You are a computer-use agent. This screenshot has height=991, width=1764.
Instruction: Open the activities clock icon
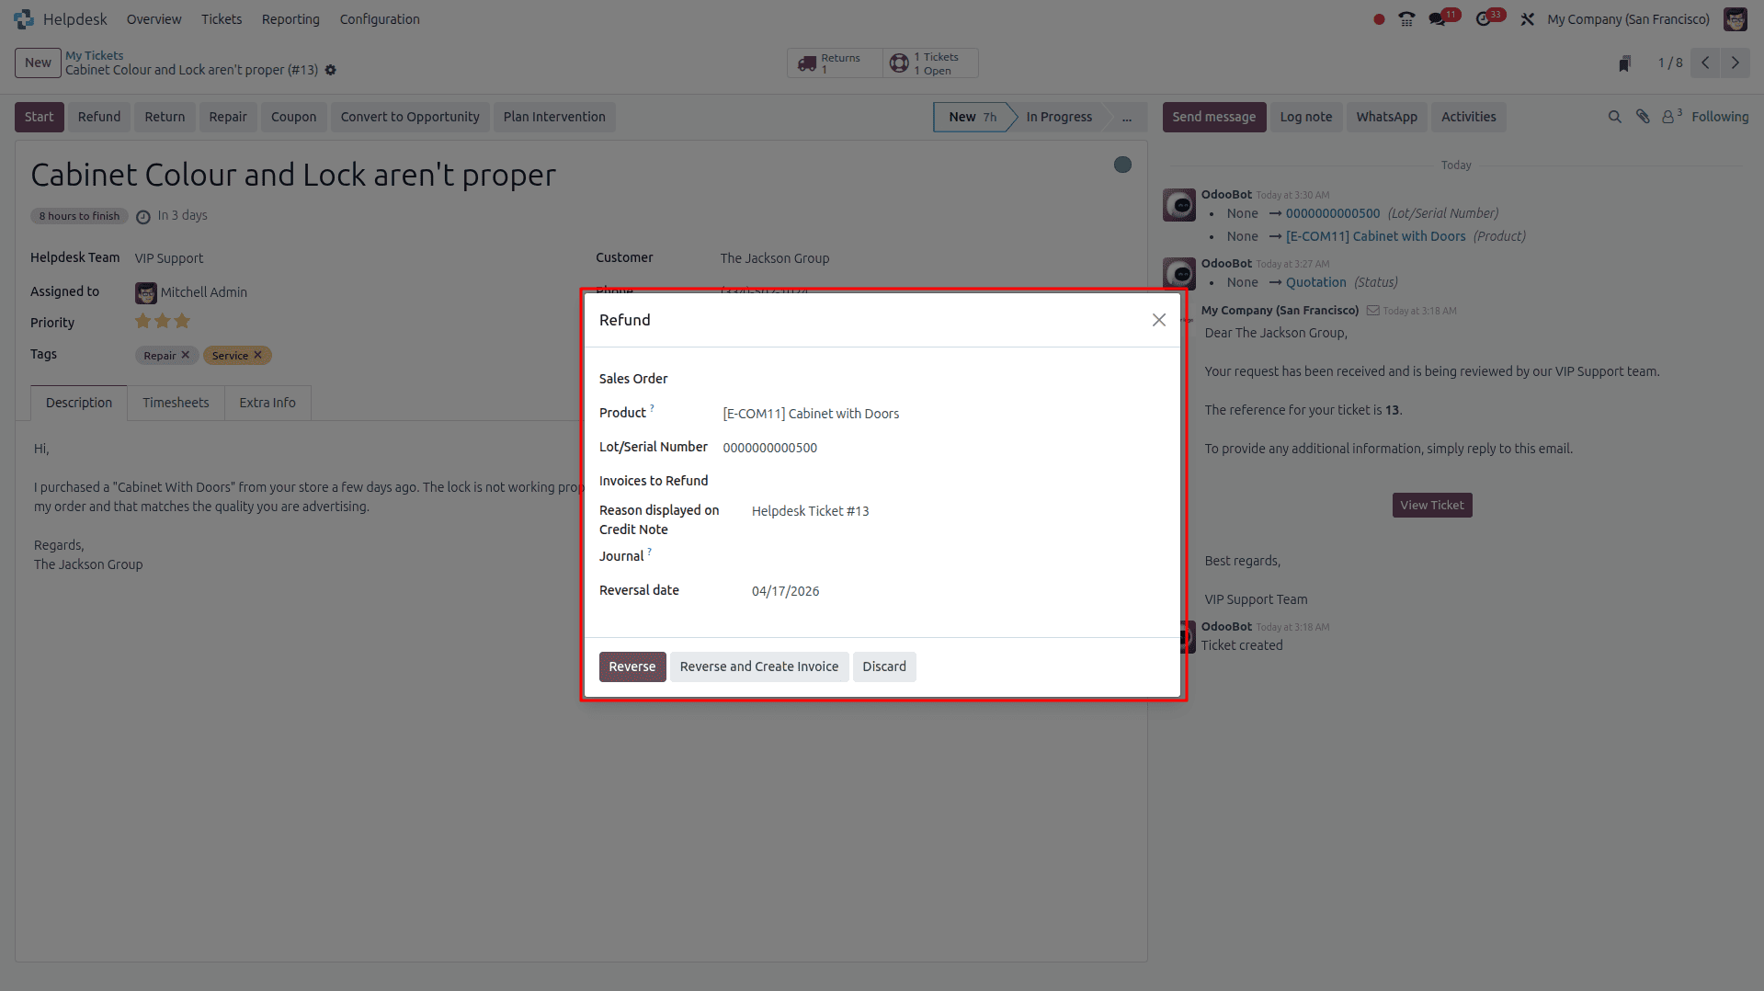1483,19
